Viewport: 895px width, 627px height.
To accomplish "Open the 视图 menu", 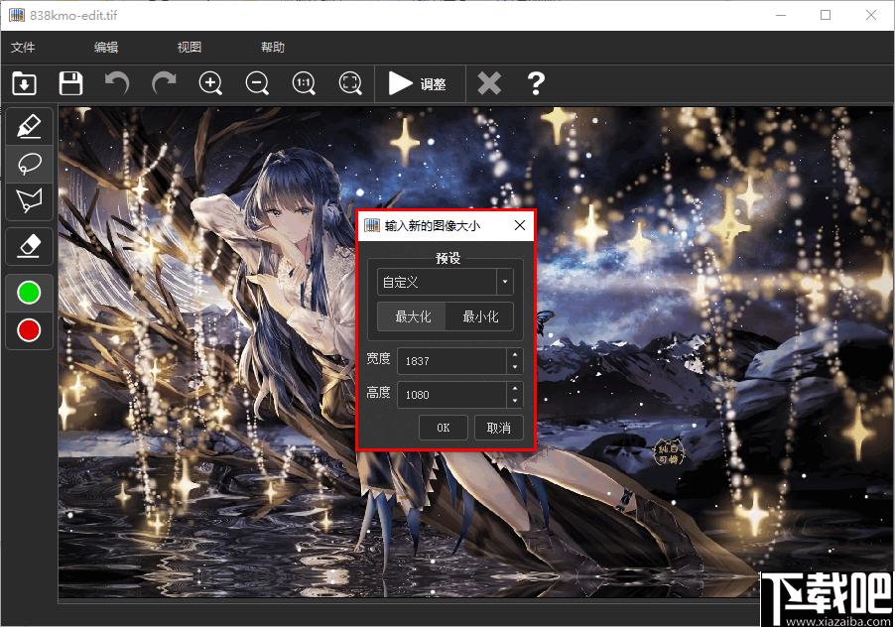I will 189,48.
